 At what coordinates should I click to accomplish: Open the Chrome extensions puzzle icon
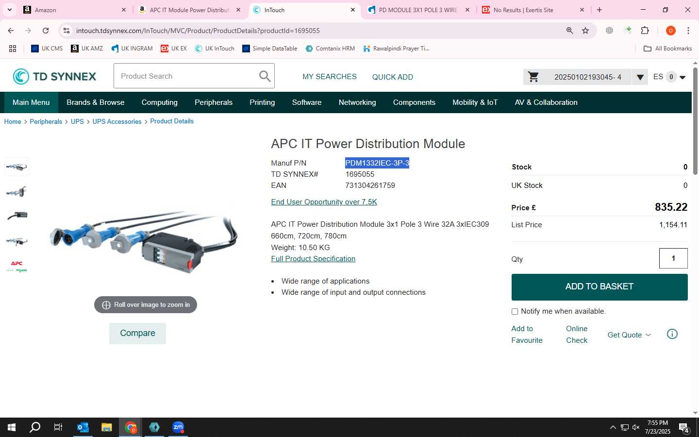click(x=645, y=31)
